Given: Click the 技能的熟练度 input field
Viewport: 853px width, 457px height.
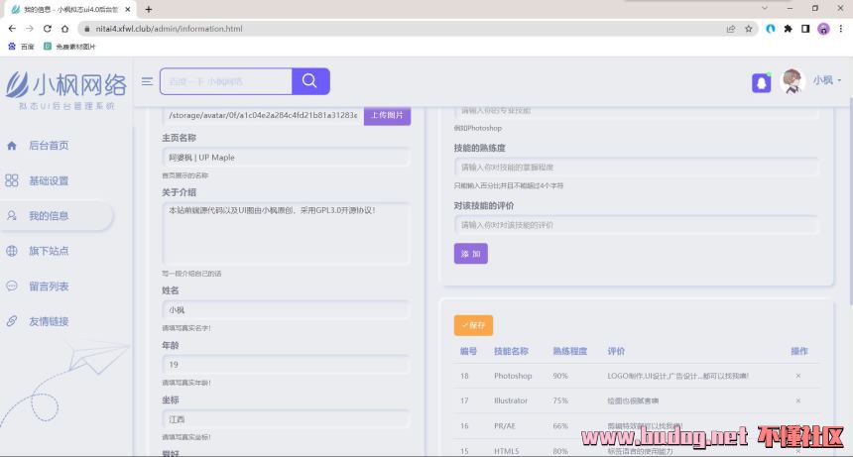Looking at the screenshot, I should (x=637, y=167).
